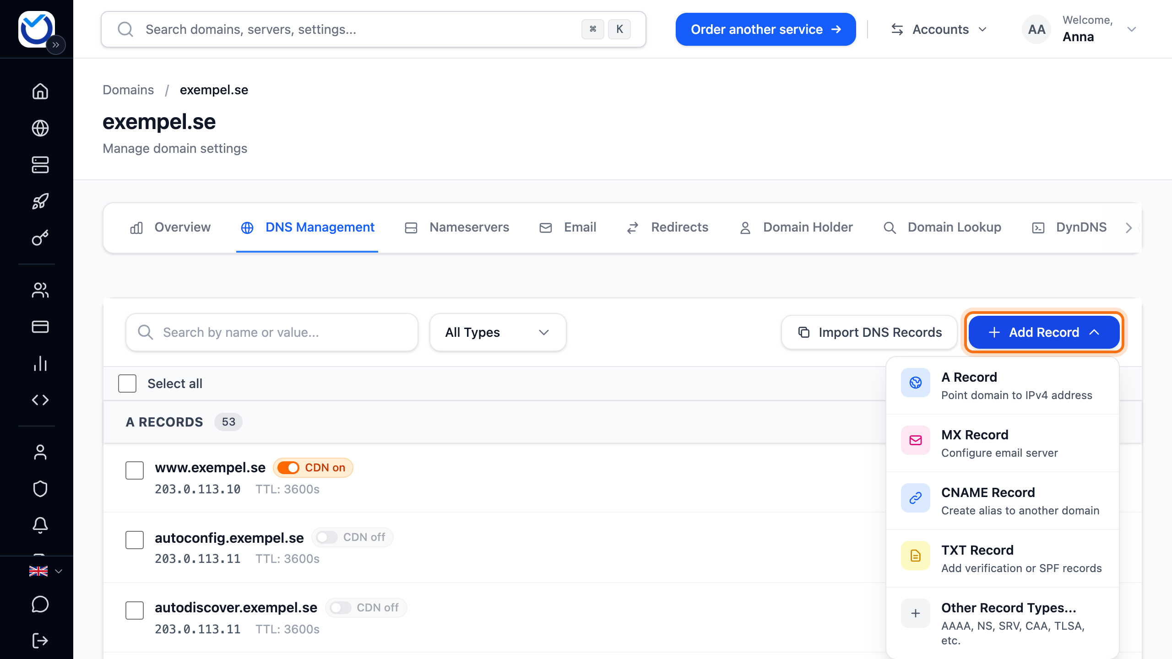Select TXT Record from the menu
The width and height of the screenshot is (1172, 659).
[x=1003, y=559]
